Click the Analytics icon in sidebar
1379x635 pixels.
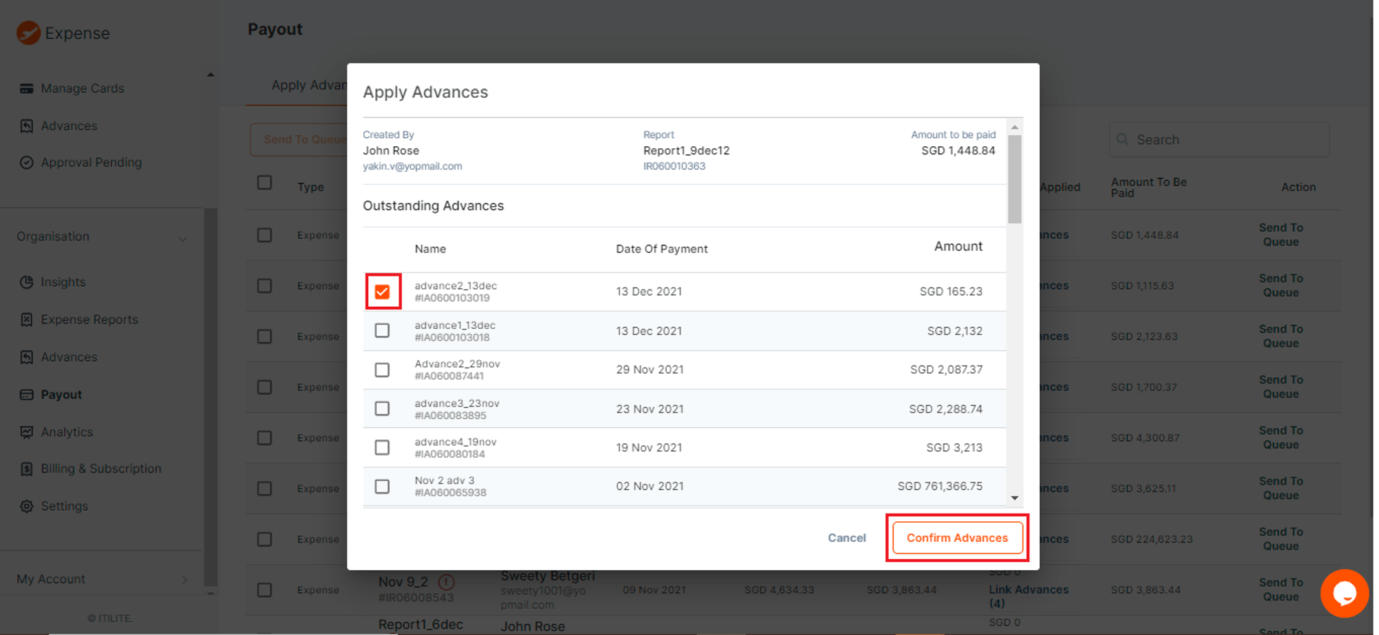click(x=26, y=432)
